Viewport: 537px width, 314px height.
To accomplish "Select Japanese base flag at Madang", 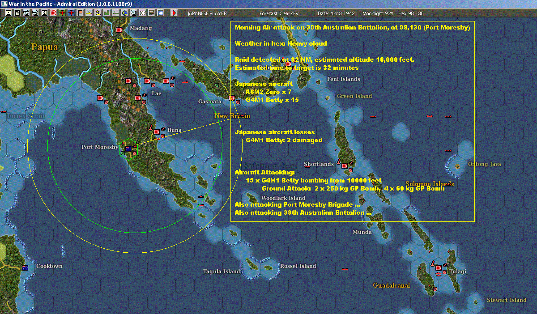I will (119, 30).
